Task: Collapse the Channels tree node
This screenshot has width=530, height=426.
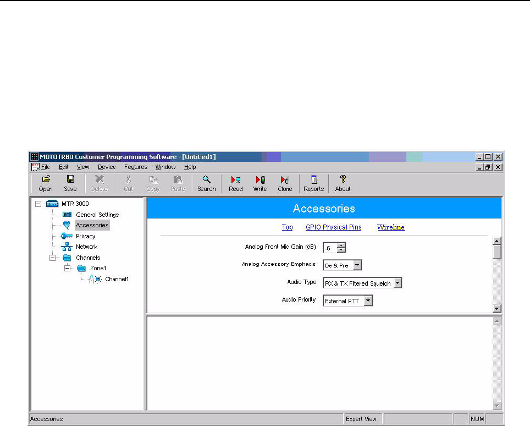Action: tap(52, 258)
